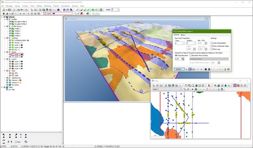Click the Fixed Elevation value input field
Screen dimensions: 253x148
point(178,59)
